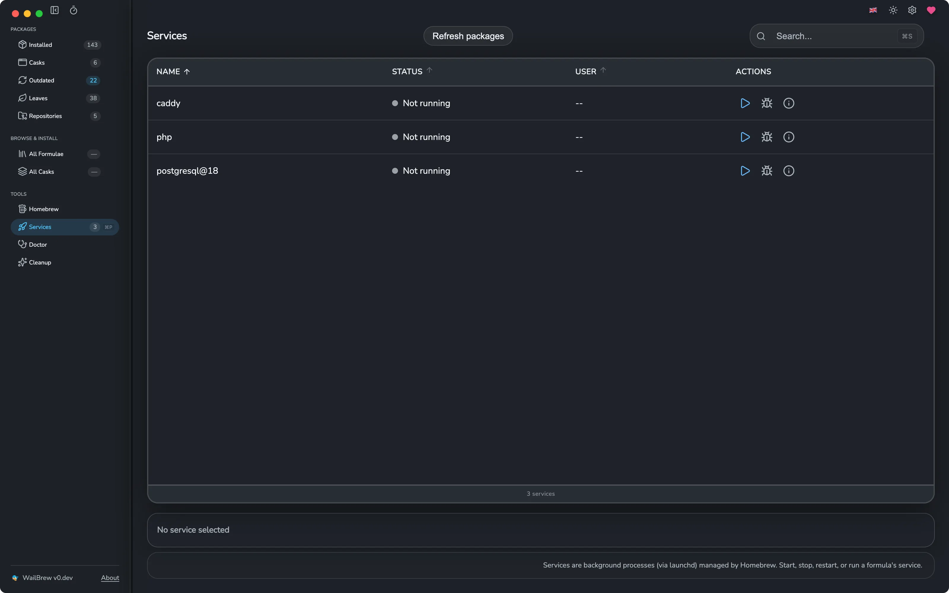Start the postgresql@18 service
This screenshot has height=593, width=949.
point(745,170)
